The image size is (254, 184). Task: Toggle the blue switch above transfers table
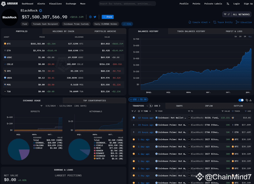(x=241, y=100)
